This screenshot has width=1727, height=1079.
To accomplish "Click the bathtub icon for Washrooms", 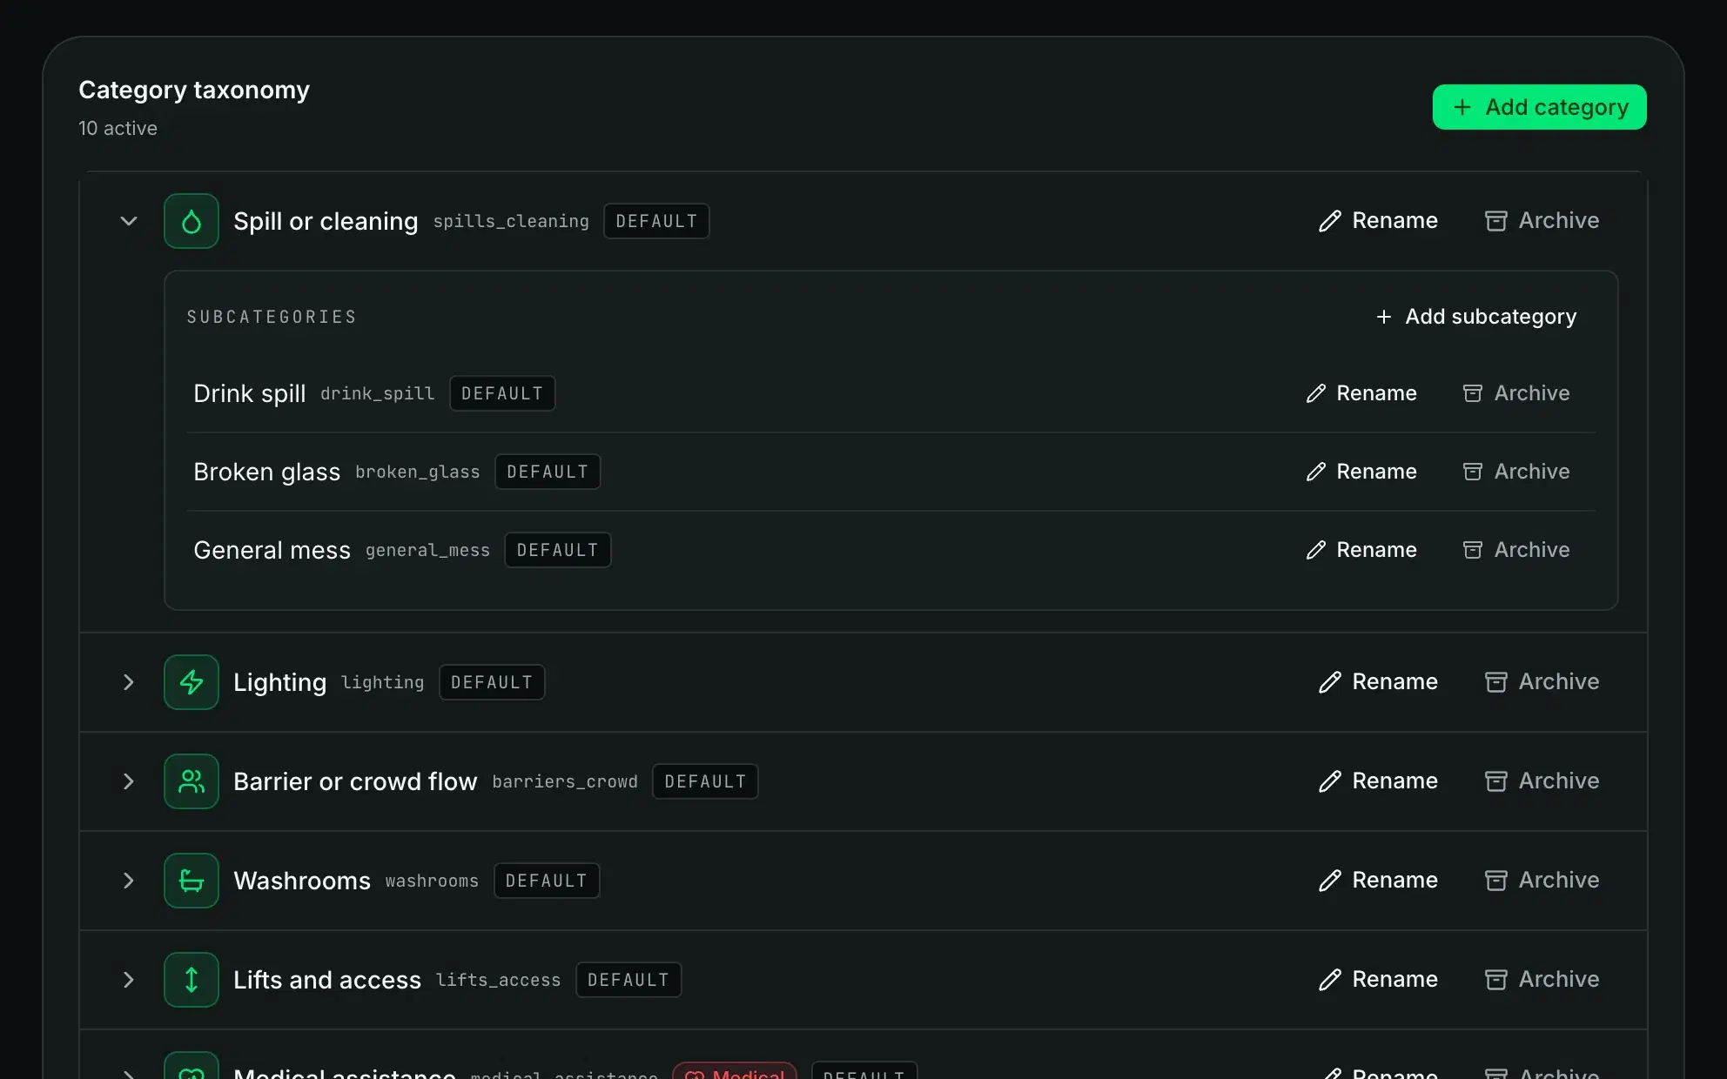I will (x=192, y=881).
